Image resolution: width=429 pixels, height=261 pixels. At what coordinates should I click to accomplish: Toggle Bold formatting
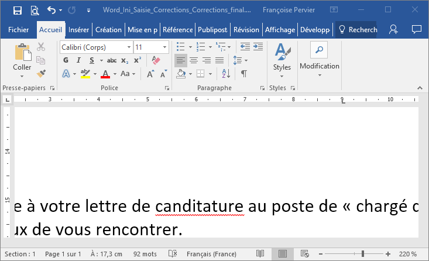click(x=66, y=60)
